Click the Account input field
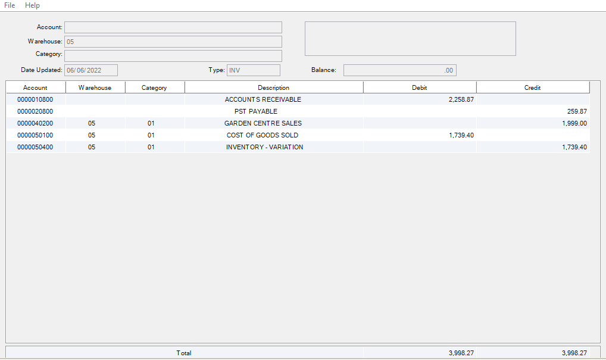 pos(173,27)
